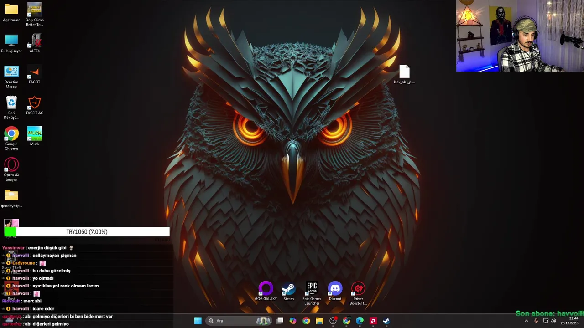Click the 'Son abone: havvolli' overlay text
Screen dimensions: 584x328
tap(549, 313)
